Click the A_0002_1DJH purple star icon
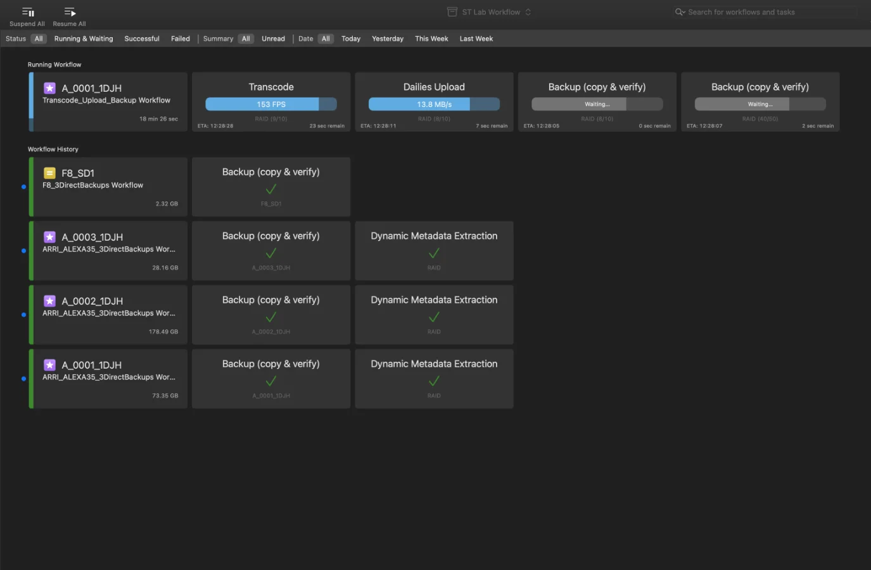871x570 pixels. pyautogui.click(x=49, y=301)
